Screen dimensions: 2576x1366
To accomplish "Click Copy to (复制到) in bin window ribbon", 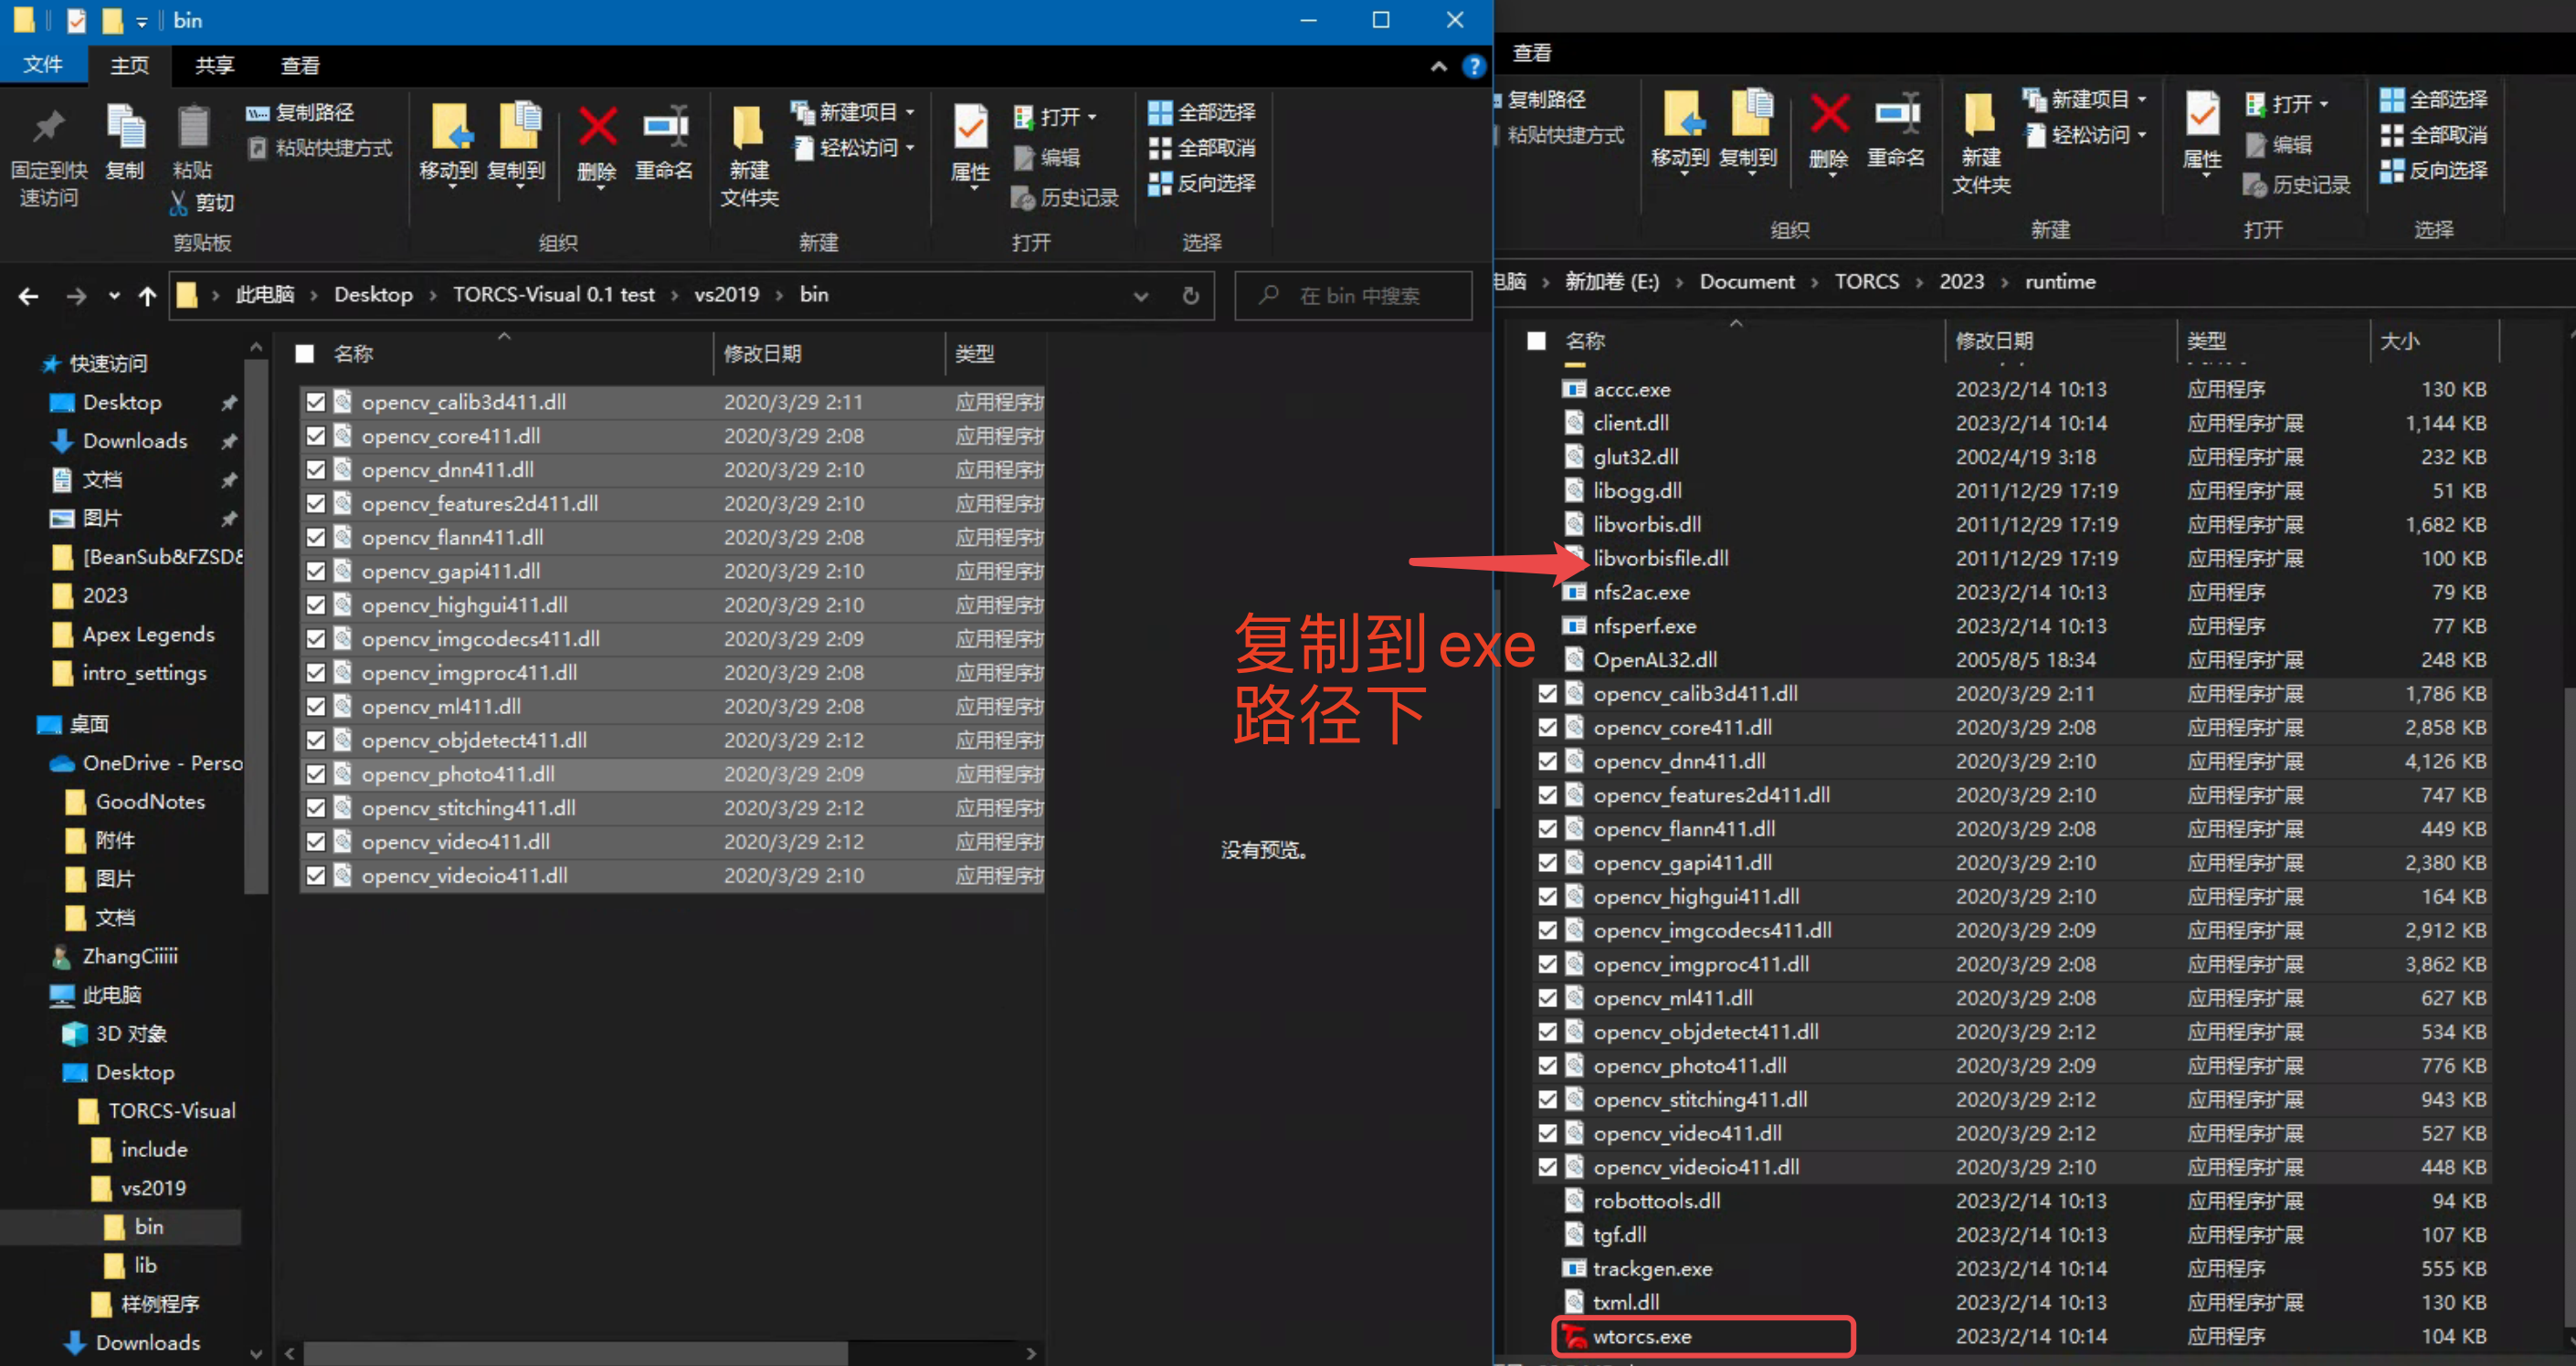I will pyautogui.click(x=517, y=145).
